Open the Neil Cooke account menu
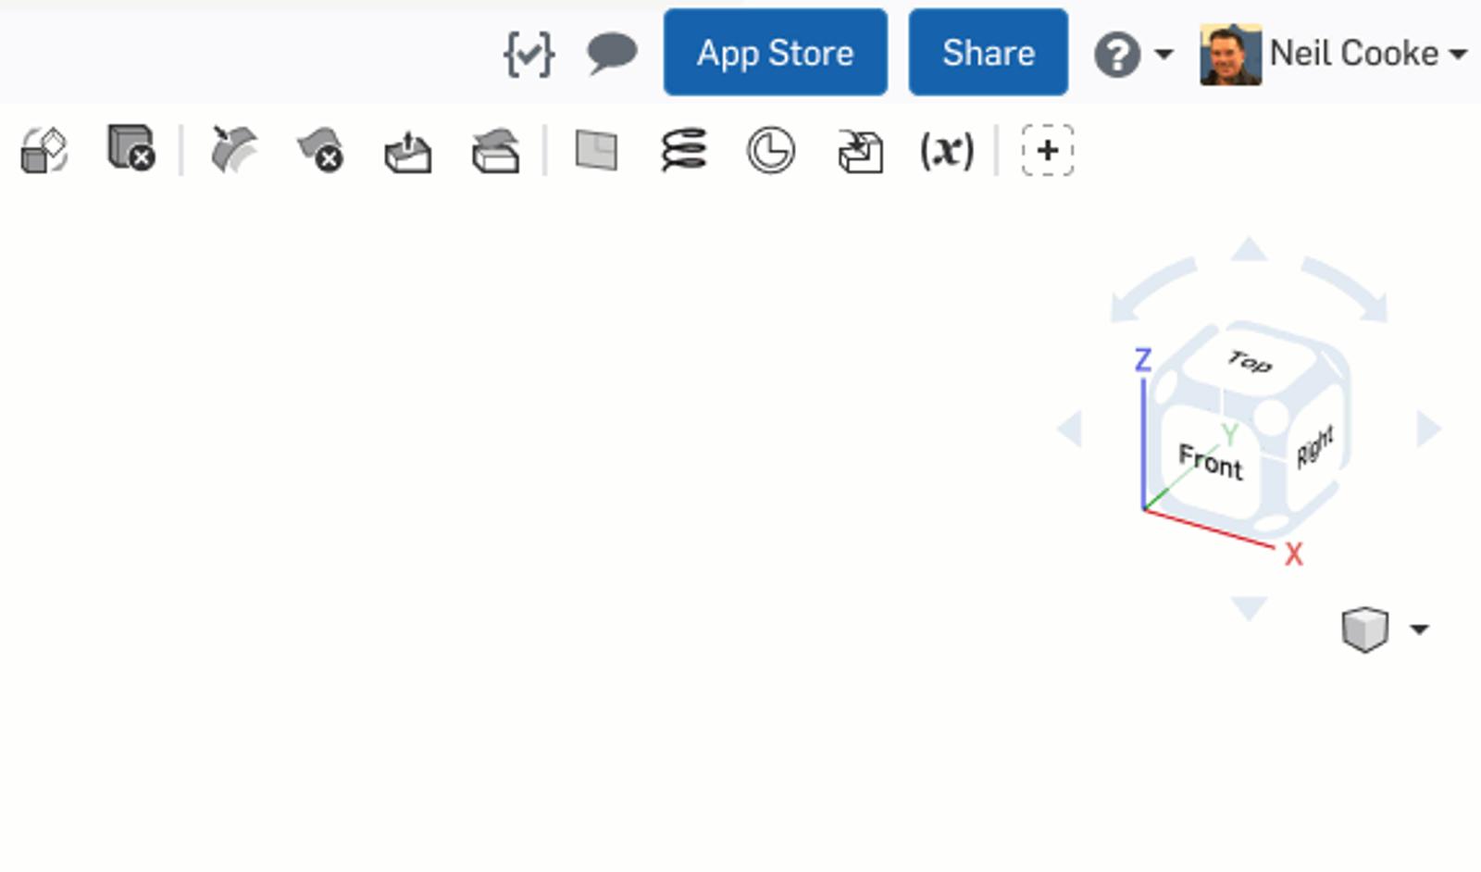 point(1334,55)
